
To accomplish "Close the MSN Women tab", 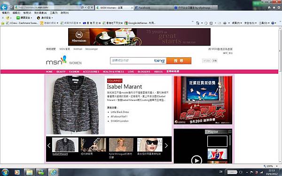I will click(x=132, y=8).
